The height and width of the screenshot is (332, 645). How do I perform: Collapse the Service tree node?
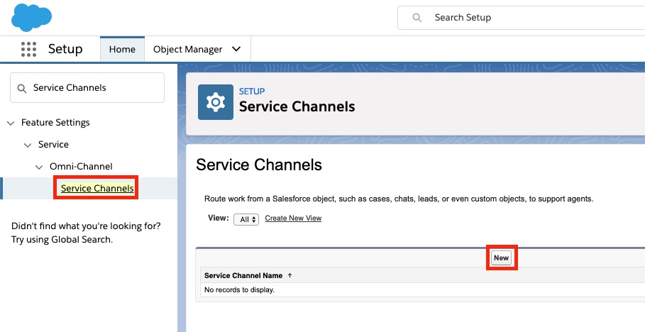pyautogui.click(x=28, y=145)
